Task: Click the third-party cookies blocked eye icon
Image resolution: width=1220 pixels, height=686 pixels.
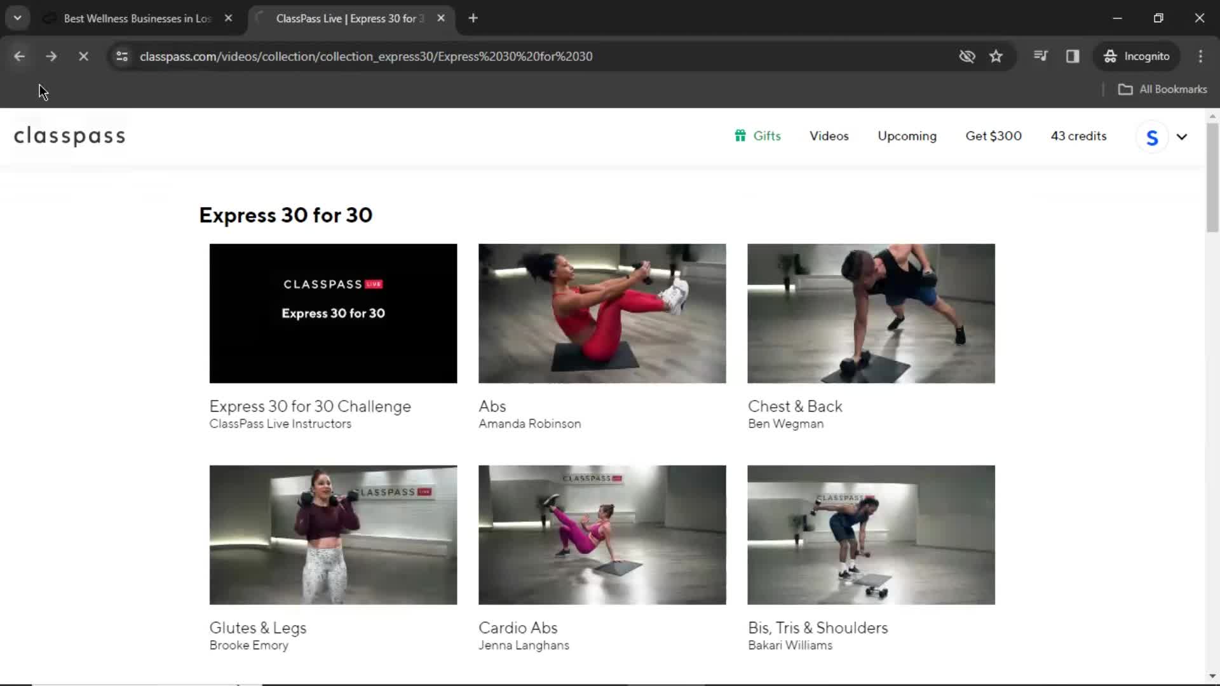Action: (966, 57)
